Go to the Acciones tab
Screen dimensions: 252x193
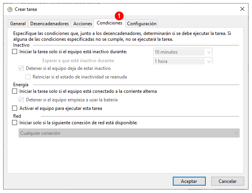click(x=83, y=24)
